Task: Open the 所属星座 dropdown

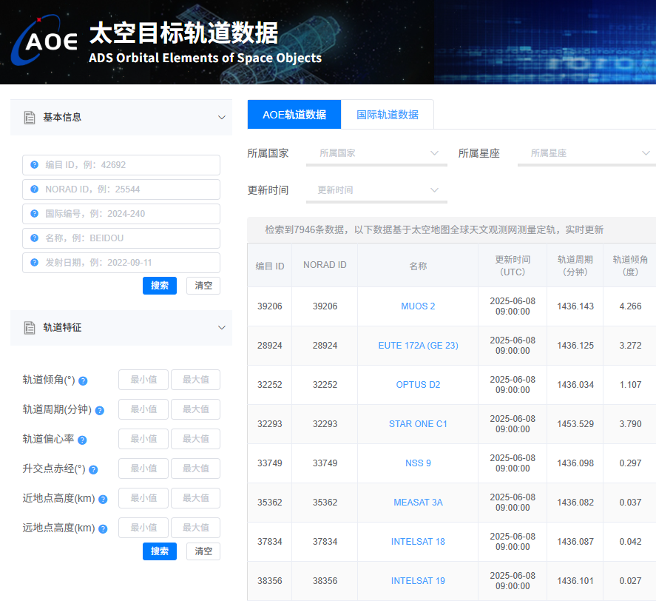Action: [x=586, y=153]
